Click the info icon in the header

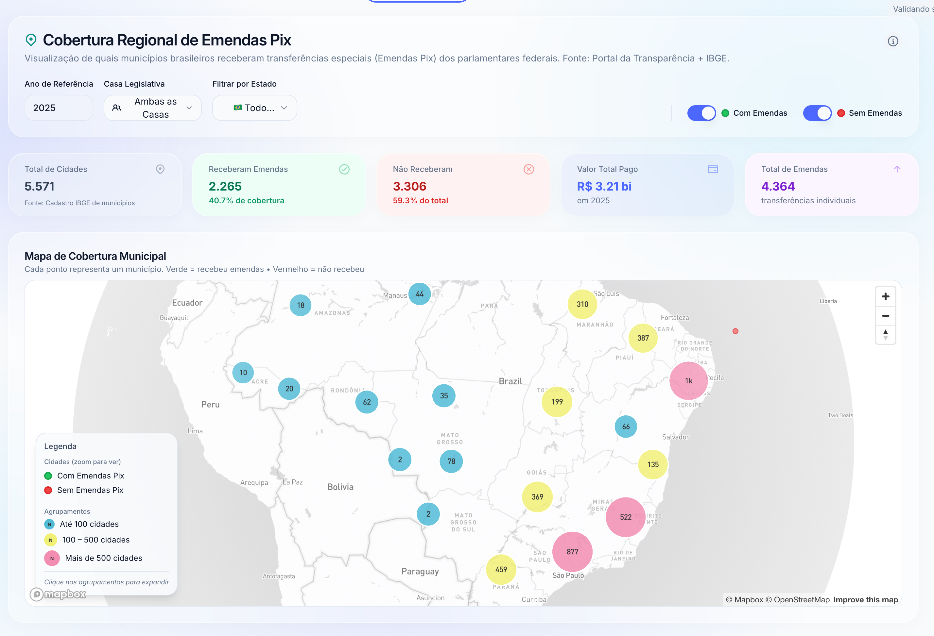point(892,42)
